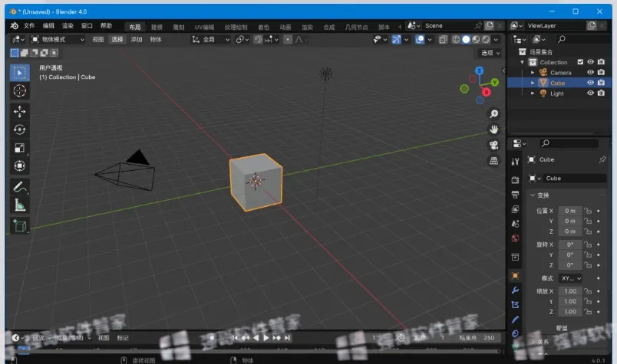The image size is (617, 364).
Task: Open the viewport 物体 menu
Action: point(156,39)
